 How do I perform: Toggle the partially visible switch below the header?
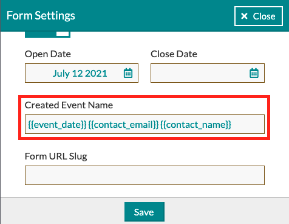(x=47, y=34)
